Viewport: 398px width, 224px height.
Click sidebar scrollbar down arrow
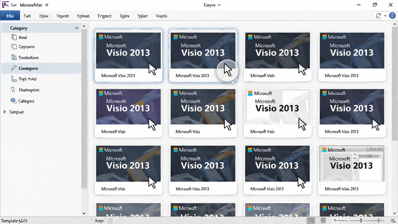(84, 213)
